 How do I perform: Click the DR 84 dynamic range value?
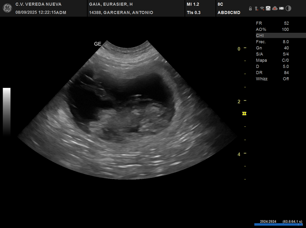(x=272, y=73)
